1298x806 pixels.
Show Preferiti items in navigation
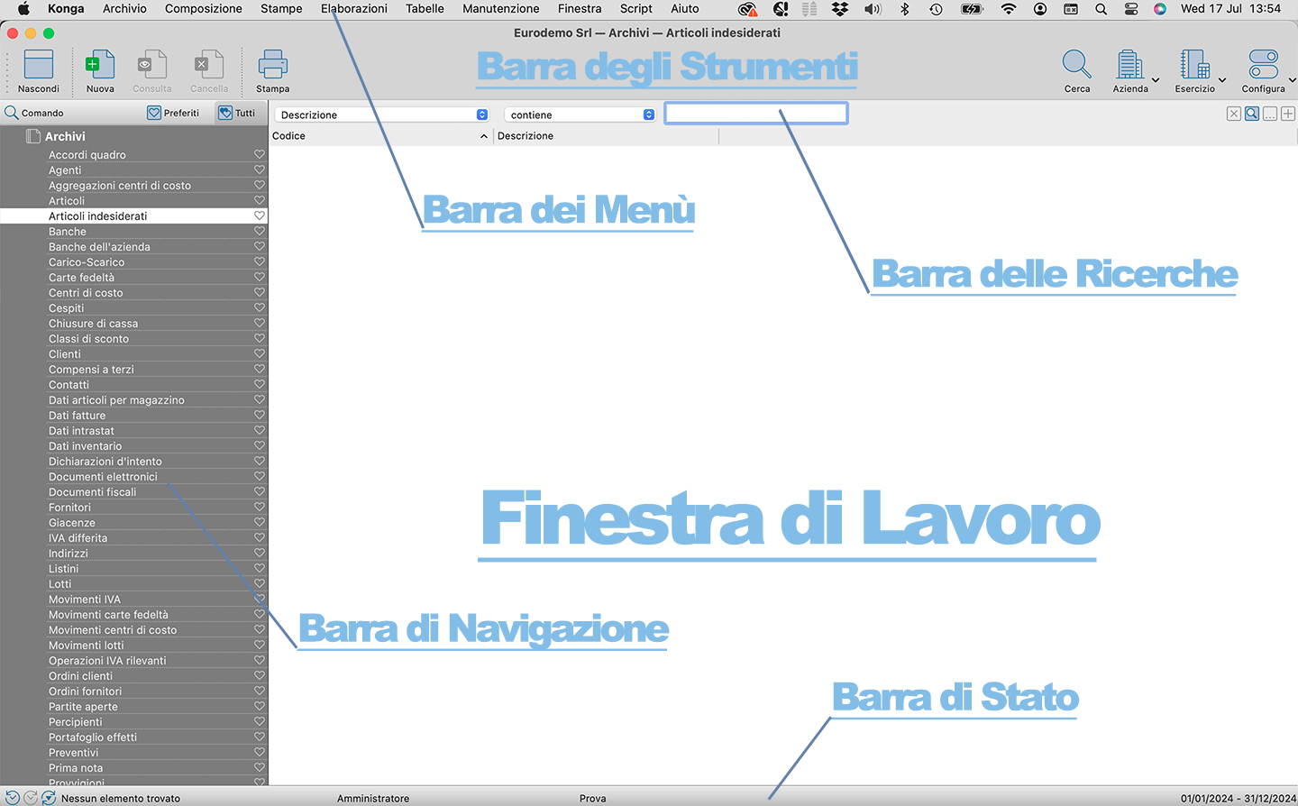pos(173,113)
